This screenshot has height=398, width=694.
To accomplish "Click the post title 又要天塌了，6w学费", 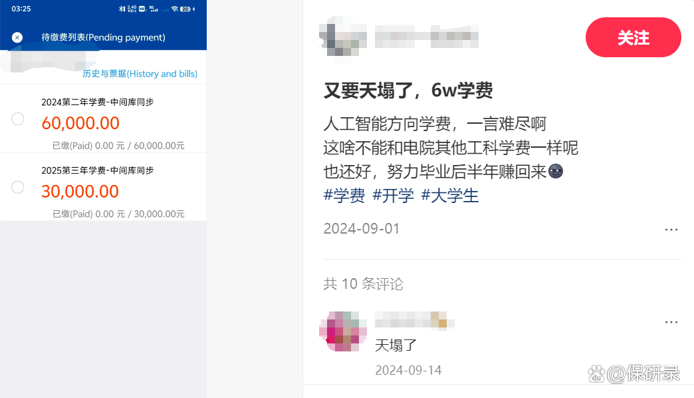I will click(408, 91).
